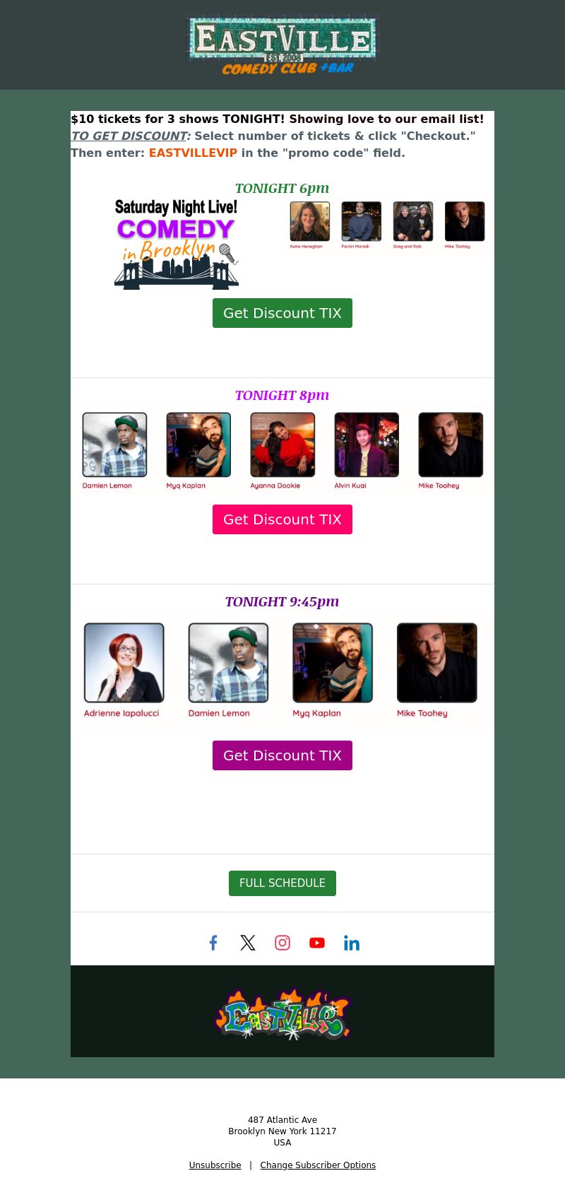The image size is (565, 1183).
Task: Open the Instagram social icon
Action: tap(282, 943)
